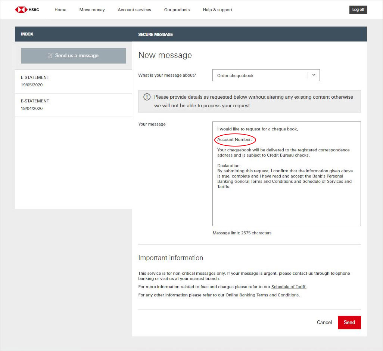Open the Our products menu
383x351 pixels.
[x=177, y=10]
